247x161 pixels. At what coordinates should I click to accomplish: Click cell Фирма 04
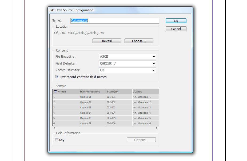(92, 113)
